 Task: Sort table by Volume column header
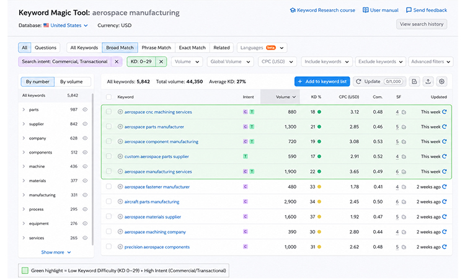coord(280,97)
